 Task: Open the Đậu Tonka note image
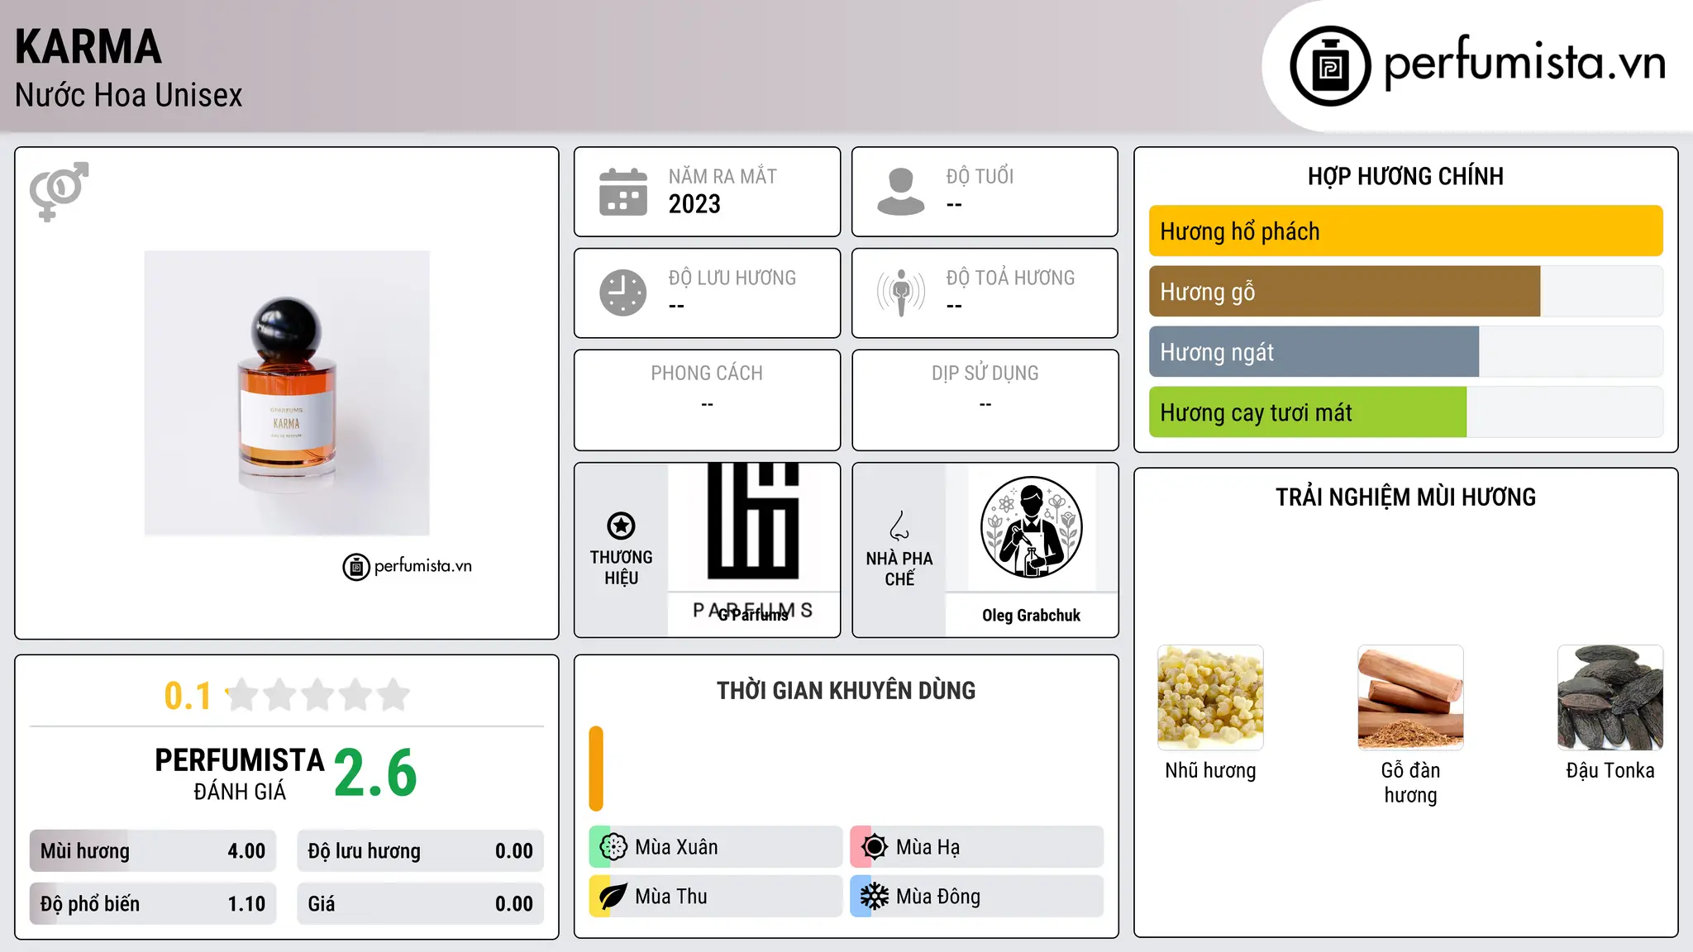pyautogui.click(x=1610, y=697)
